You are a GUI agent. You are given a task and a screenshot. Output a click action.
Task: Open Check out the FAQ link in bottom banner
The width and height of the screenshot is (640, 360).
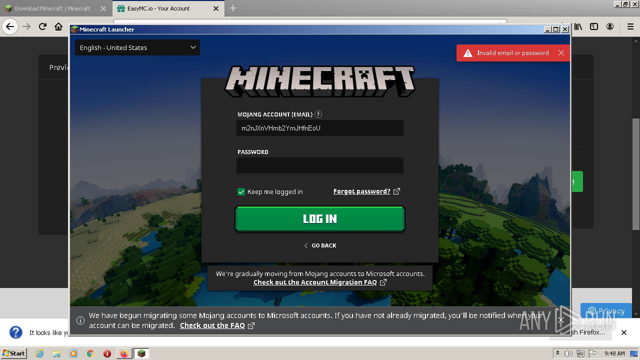pos(212,325)
